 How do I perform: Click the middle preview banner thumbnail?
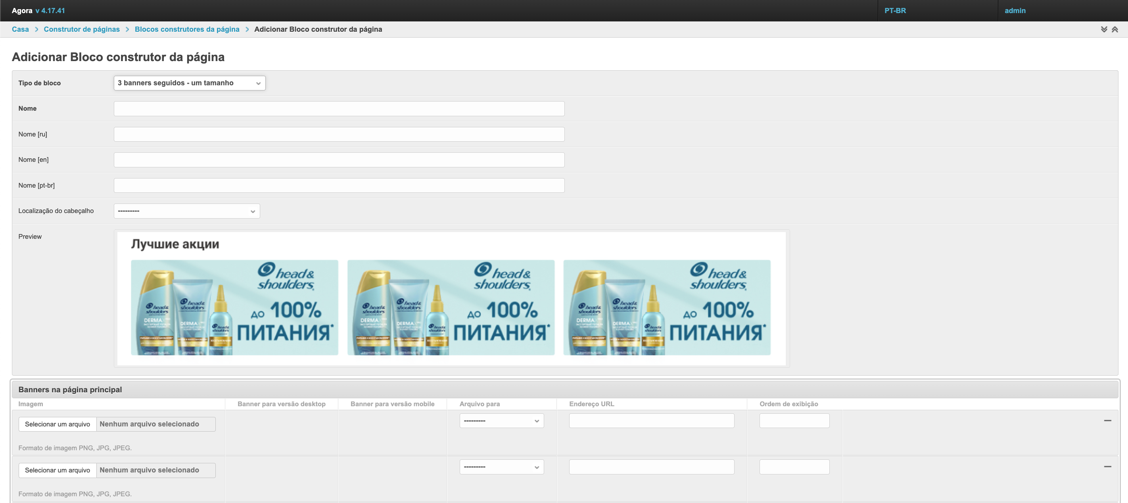tap(451, 307)
